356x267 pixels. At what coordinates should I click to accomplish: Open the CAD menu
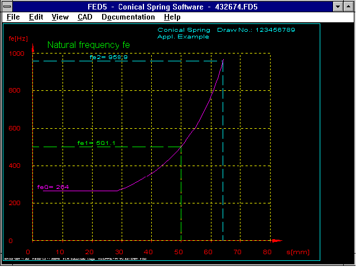(x=85, y=17)
